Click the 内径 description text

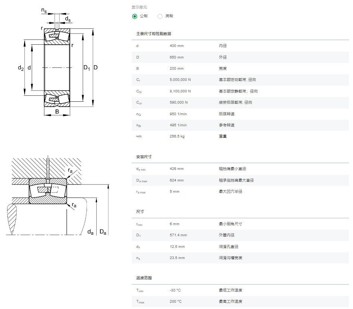coord(223,46)
